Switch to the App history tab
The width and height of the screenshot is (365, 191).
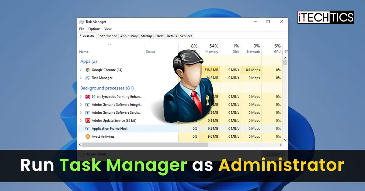(129, 36)
